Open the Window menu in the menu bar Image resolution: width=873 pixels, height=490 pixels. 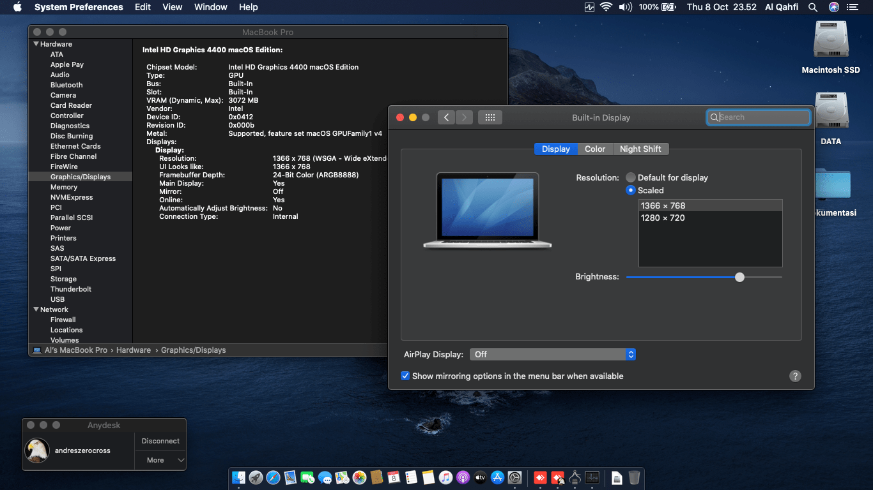tap(210, 7)
